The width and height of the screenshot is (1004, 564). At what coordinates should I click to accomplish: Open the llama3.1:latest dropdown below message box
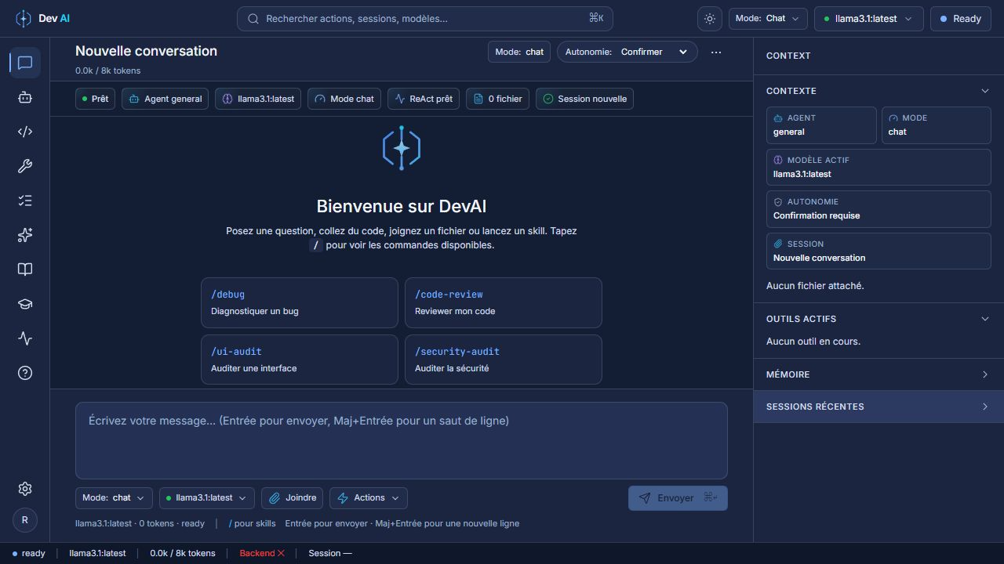(207, 497)
